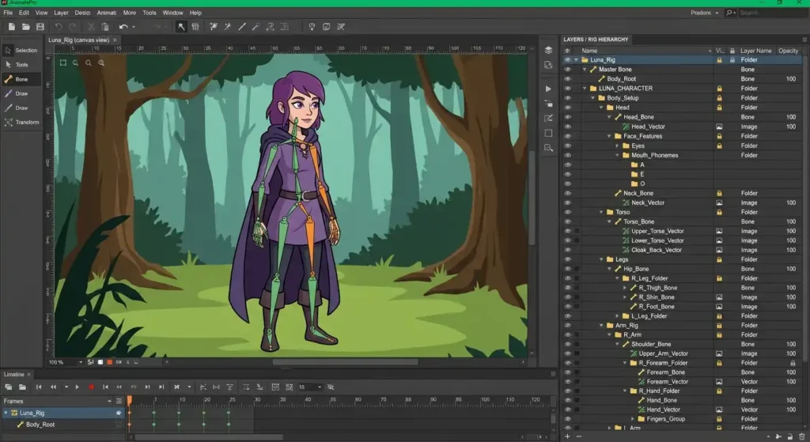Toggle the lock on Neck_Bone layer

[x=719, y=193]
